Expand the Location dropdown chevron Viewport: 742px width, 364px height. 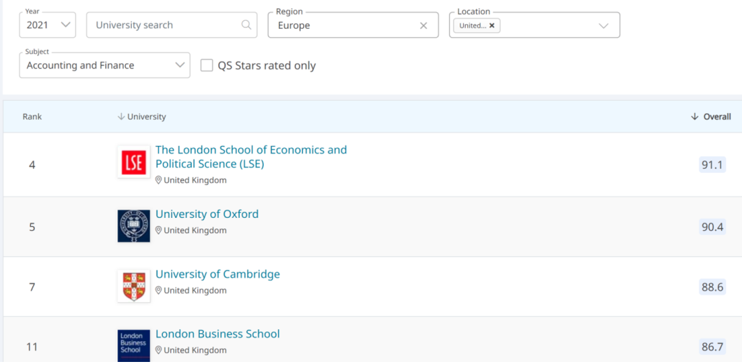603,25
